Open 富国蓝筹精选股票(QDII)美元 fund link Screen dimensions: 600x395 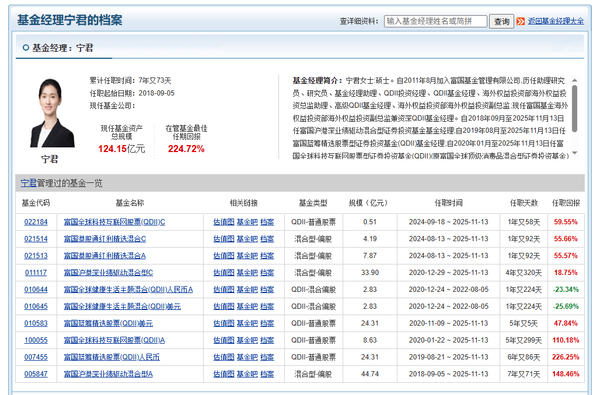click(109, 323)
